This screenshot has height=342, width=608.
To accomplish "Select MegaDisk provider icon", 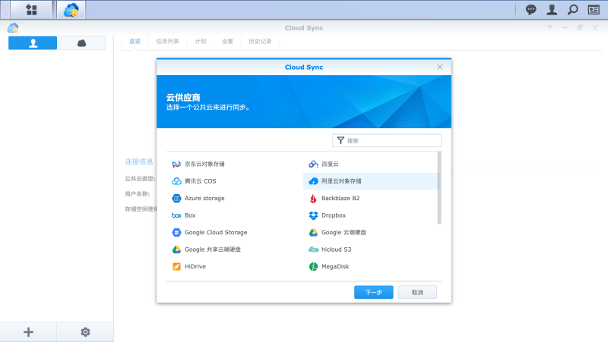I will (313, 267).
